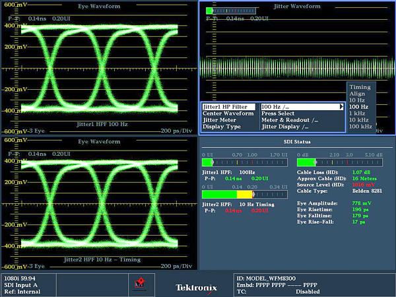Click the Tektronix logo
Viewport: 396px width, 297px height.
(195, 287)
